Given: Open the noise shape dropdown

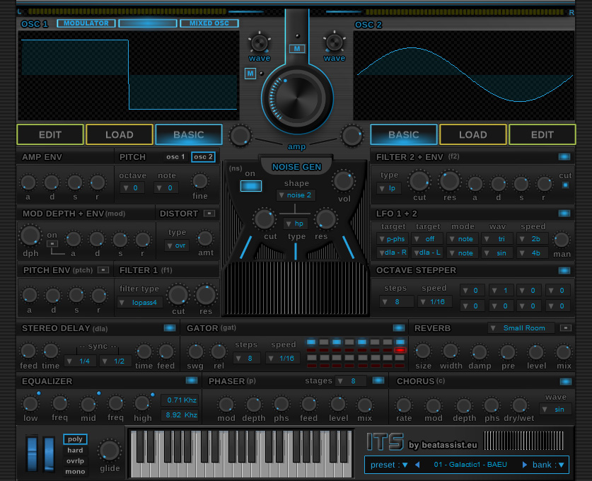Looking at the screenshot, I should pyautogui.click(x=296, y=195).
